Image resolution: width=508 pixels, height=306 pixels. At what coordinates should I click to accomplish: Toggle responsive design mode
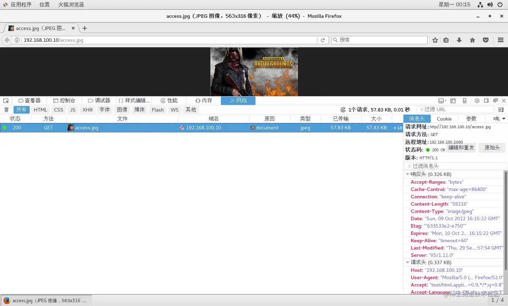[464, 101]
